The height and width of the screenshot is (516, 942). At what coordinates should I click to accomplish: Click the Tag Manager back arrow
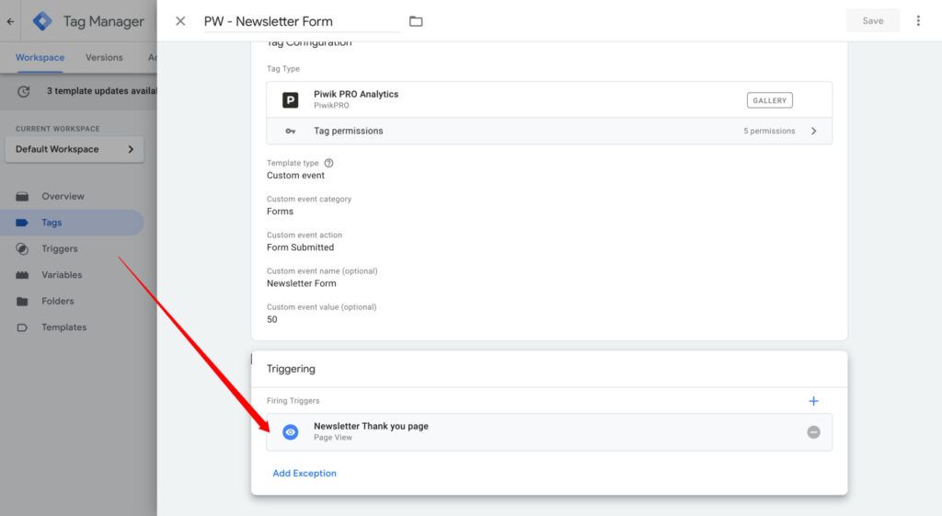10,21
